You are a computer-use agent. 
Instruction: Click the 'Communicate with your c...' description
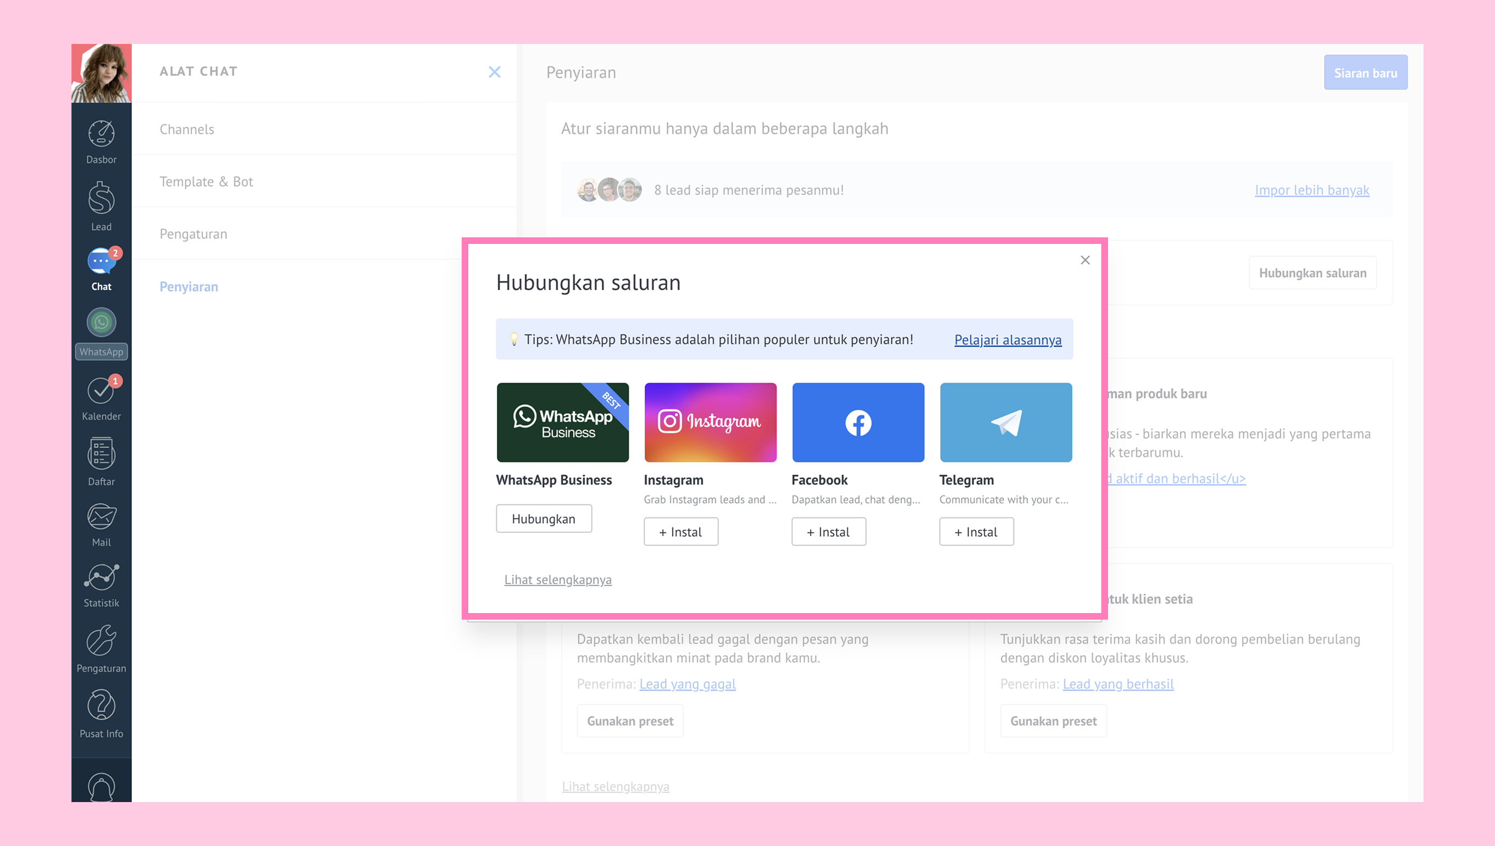1004,500
